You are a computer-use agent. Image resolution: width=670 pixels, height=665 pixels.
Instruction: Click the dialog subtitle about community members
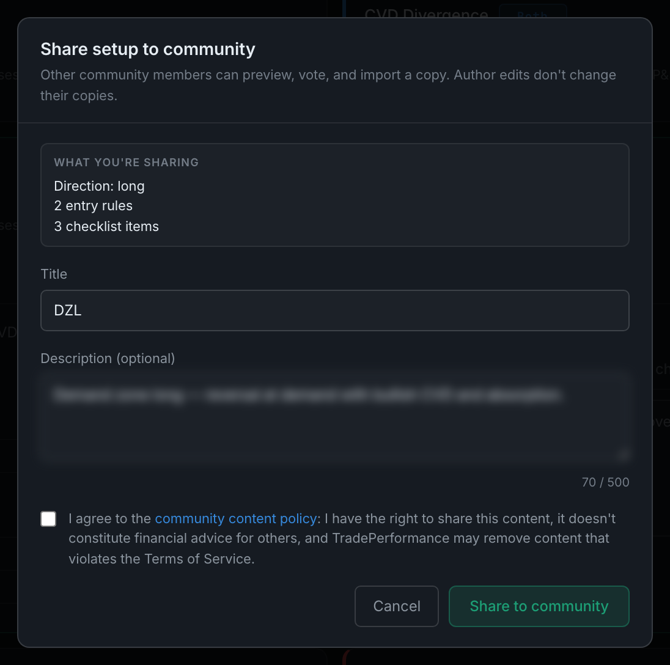328,85
